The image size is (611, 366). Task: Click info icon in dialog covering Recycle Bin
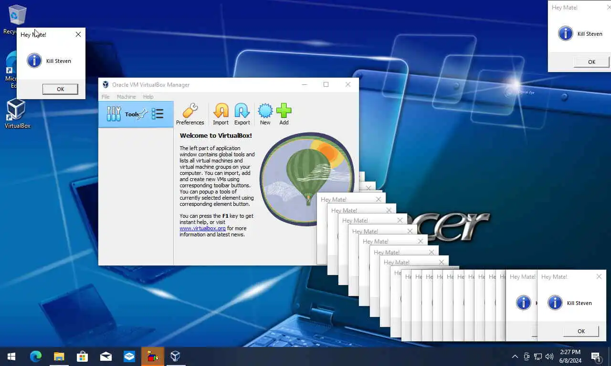click(x=34, y=61)
